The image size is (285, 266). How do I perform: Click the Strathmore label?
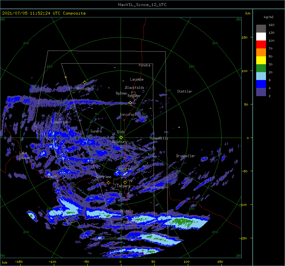(x=154, y=187)
